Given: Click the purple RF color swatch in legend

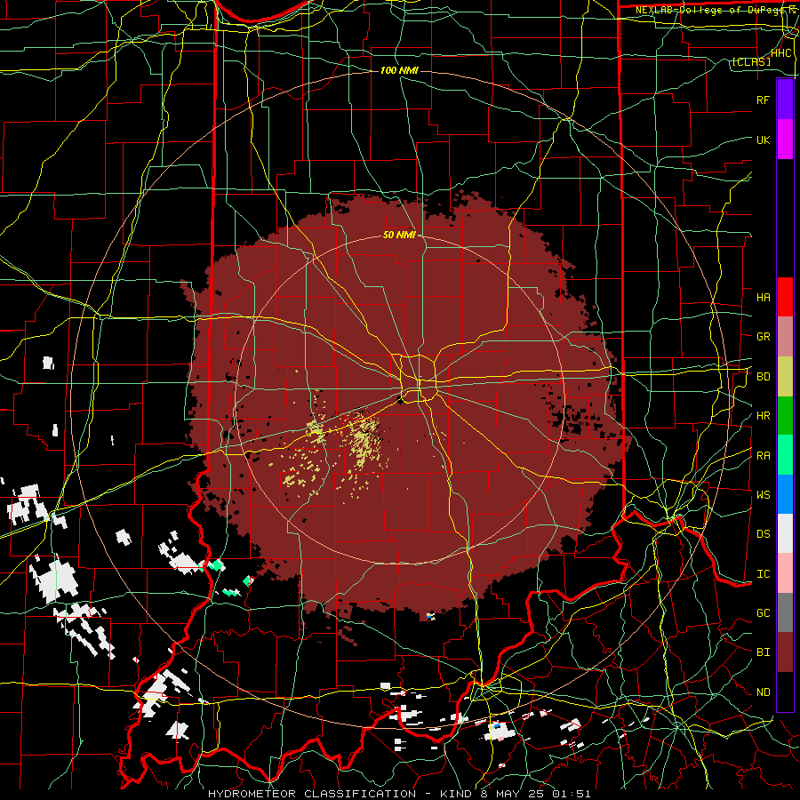Looking at the screenshot, I should tap(785, 100).
